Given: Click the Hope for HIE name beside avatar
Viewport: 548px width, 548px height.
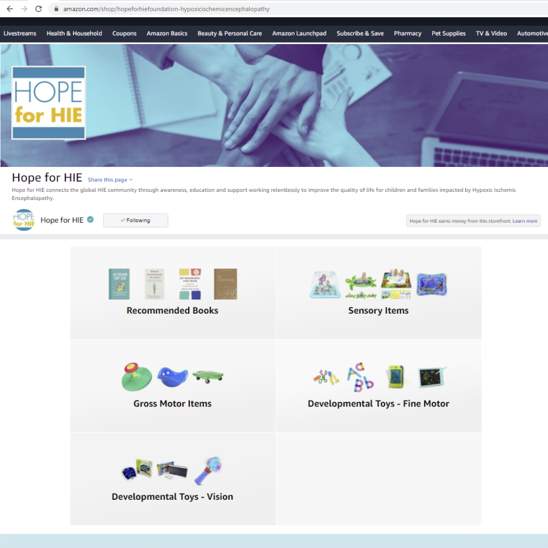Looking at the screenshot, I should pos(62,220).
